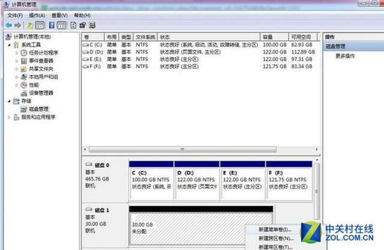The image size is (384, 250).
Task: Select the C (C:) volume row icon
Action: (x=86, y=44)
